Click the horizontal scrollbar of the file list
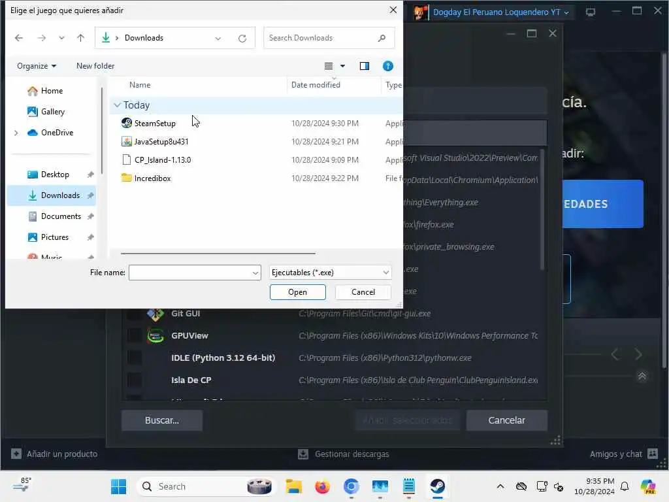 (x=218, y=254)
